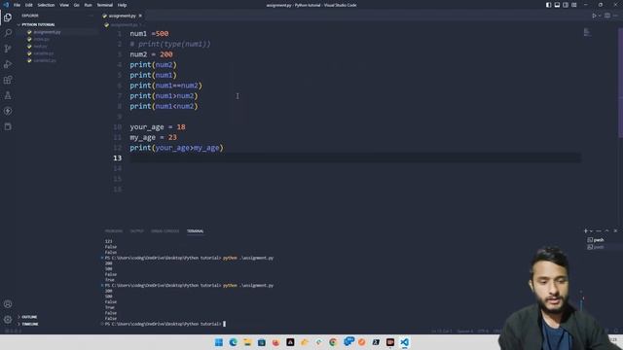Switch to the Debug Console tab
Screen dimensions: 623x350
(x=165, y=231)
